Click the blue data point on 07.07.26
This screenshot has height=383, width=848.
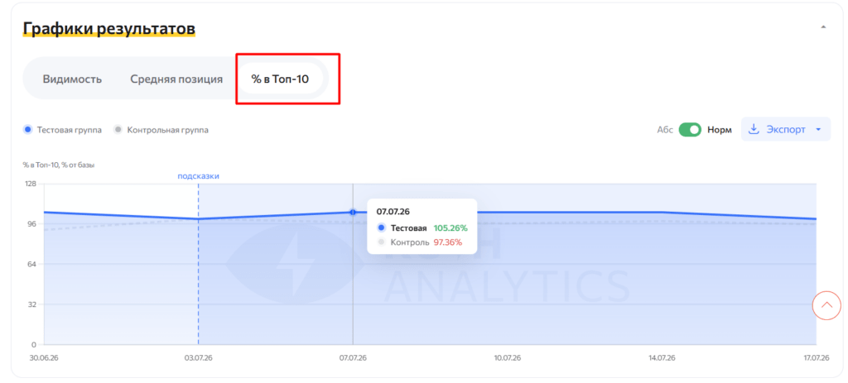[x=353, y=213]
